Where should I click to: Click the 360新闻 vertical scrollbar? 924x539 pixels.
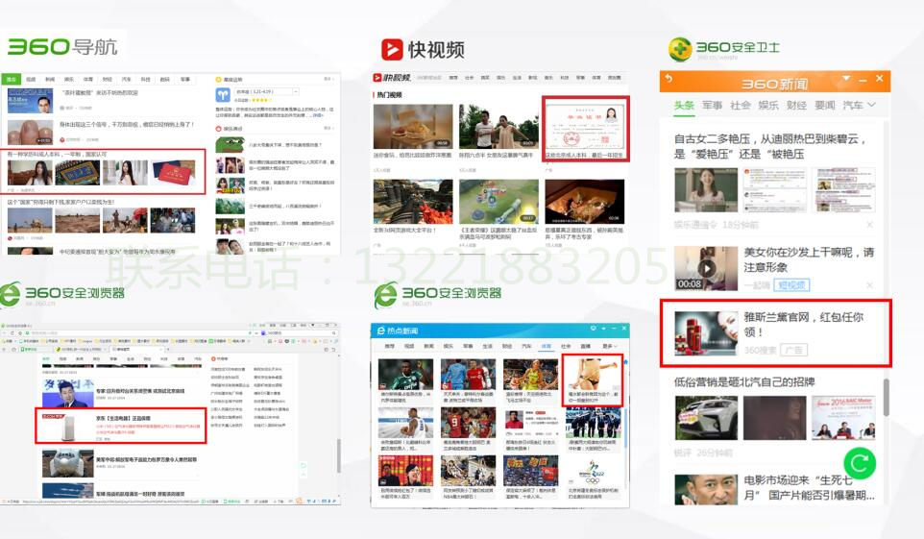(887, 396)
